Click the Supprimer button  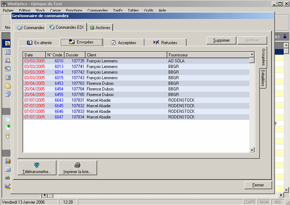221,40
